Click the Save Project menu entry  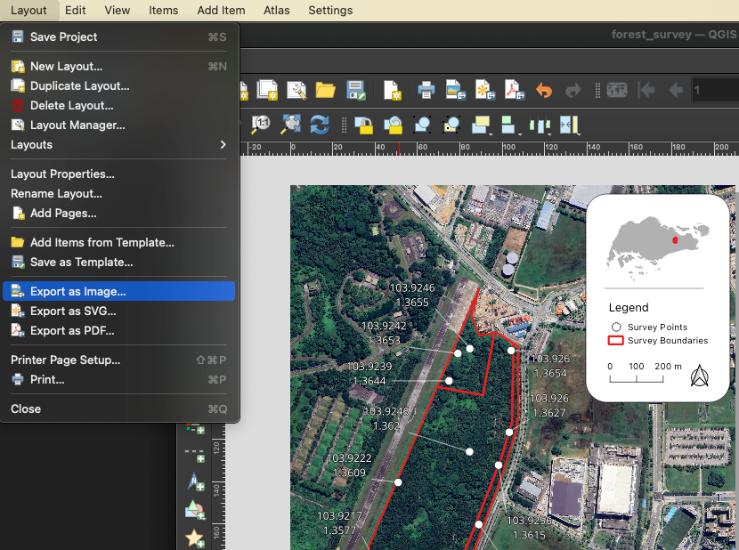[63, 36]
